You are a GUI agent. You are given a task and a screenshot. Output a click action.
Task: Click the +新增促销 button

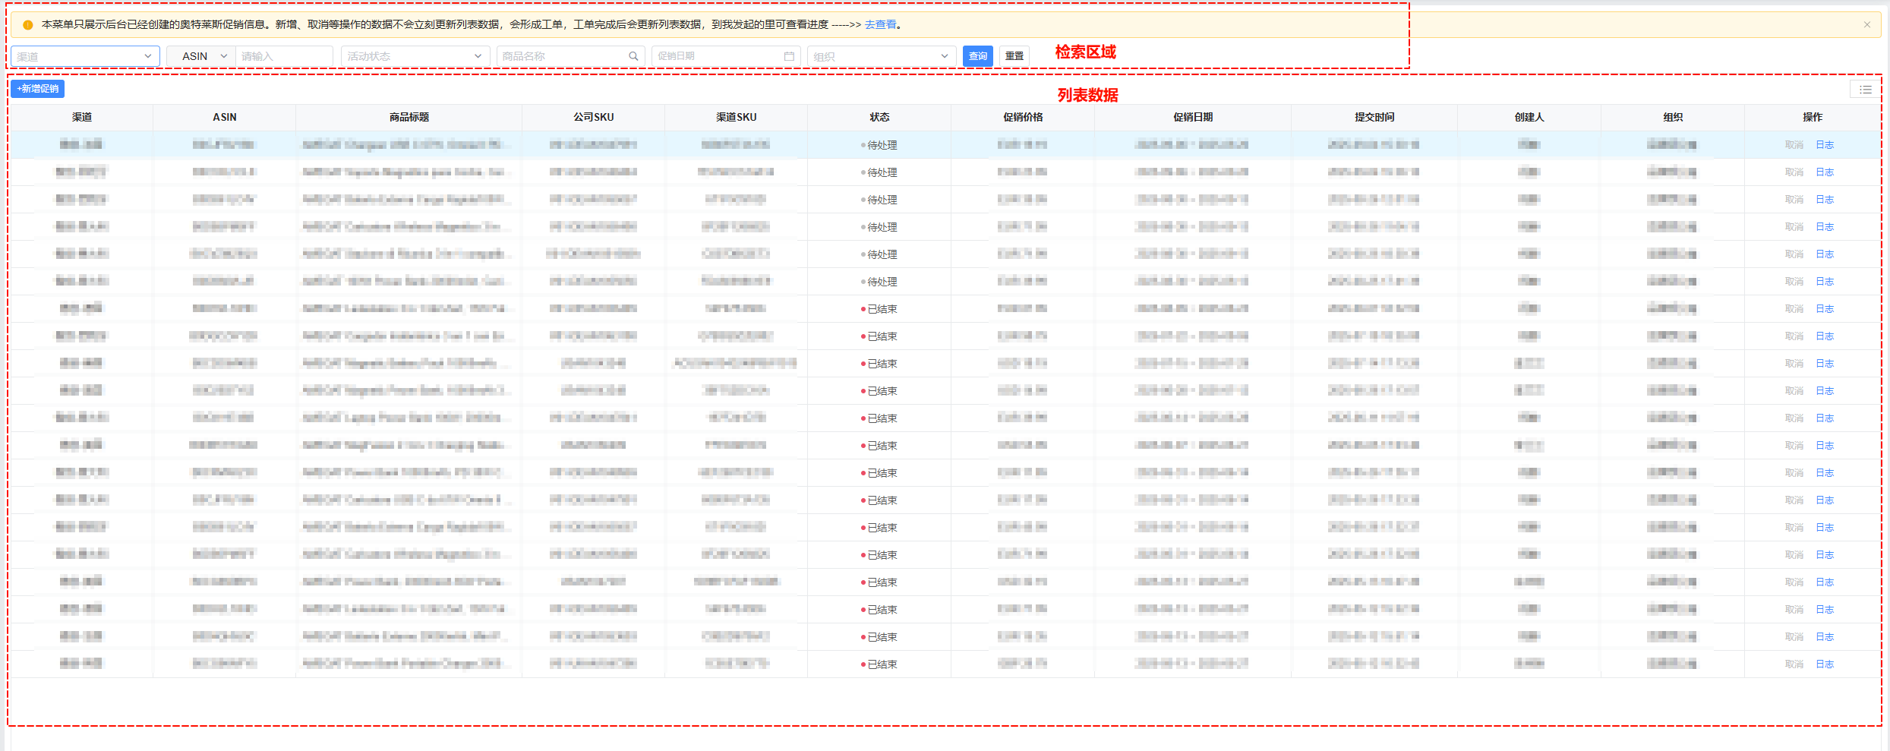(37, 89)
